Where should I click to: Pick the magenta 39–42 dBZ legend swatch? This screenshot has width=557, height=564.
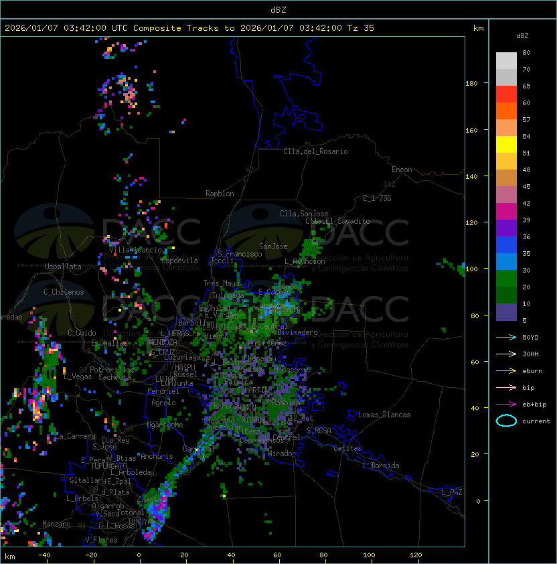[x=506, y=212]
